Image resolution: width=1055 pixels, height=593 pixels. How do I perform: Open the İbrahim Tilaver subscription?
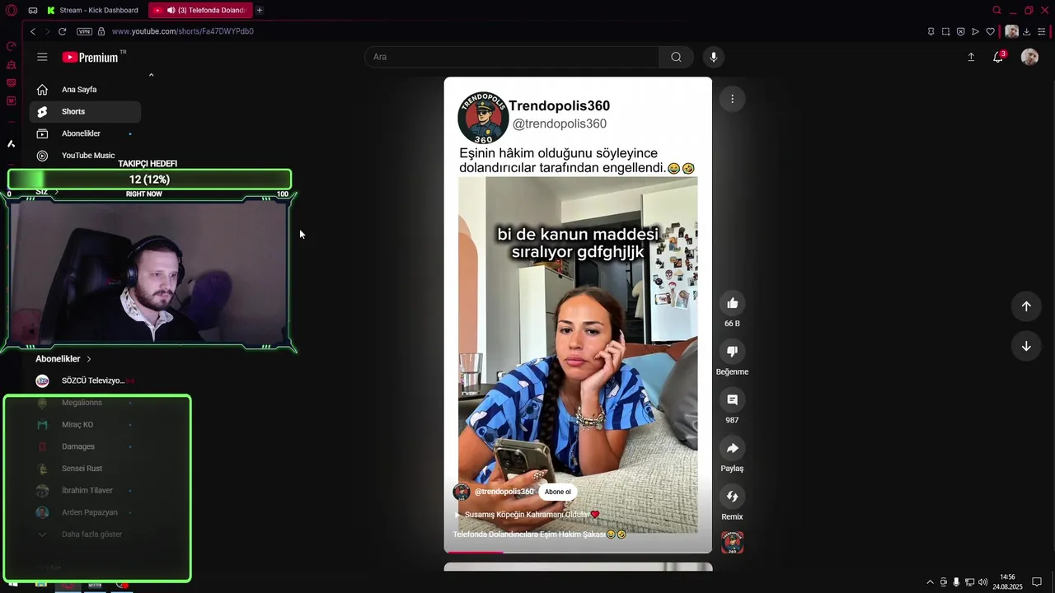(x=85, y=490)
